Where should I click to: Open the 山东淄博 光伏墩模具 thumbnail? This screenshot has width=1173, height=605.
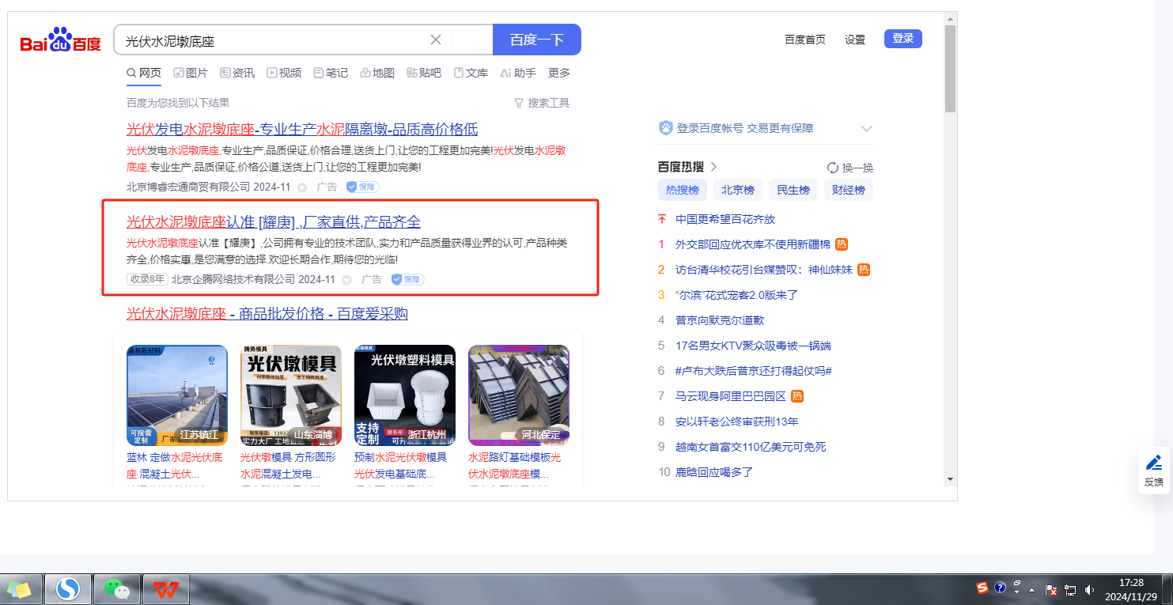coord(291,395)
